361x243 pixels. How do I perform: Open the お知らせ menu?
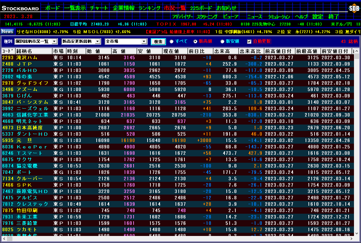[x=226, y=8]
